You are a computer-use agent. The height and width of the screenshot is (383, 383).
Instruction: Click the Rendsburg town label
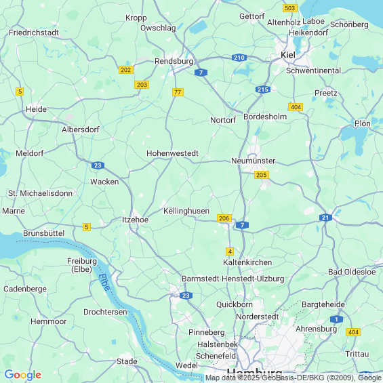[x=174, y=61]
